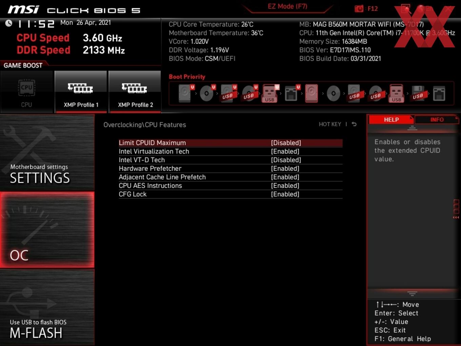The height and width of the screenshot is (346, 461).
Task: Select the UEFI USB CD/DVD boot icon
Action: (249, 93)
